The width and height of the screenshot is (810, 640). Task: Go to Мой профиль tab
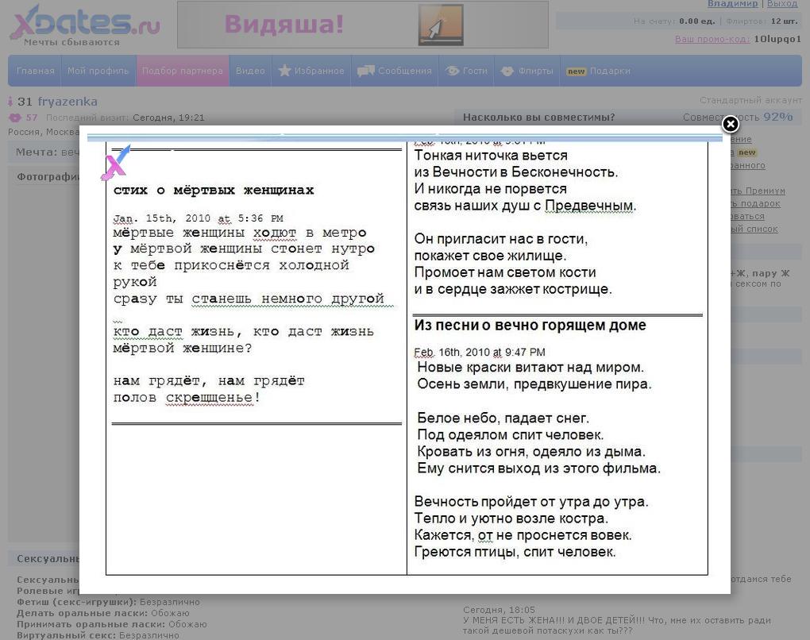coord(98,71)
